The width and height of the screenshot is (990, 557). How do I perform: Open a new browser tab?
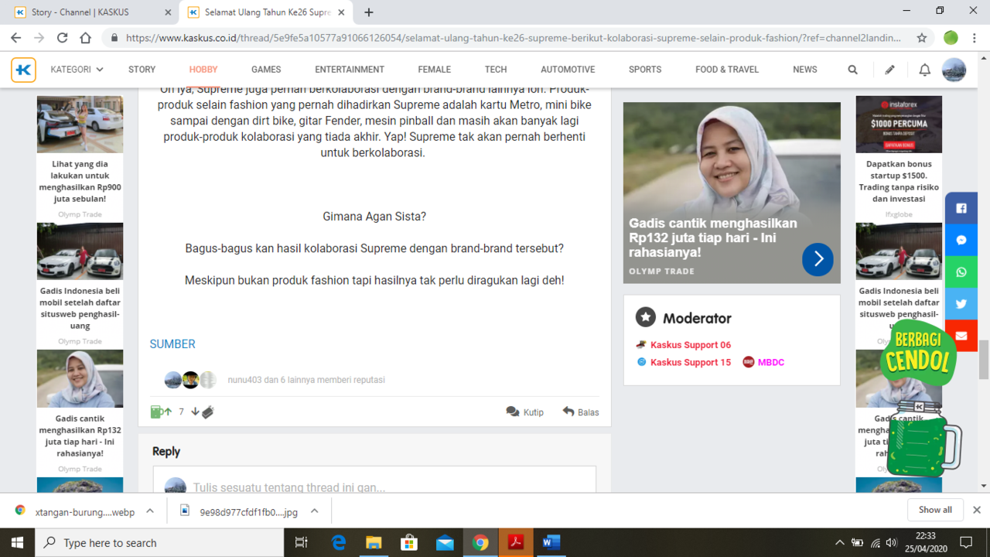369,12
